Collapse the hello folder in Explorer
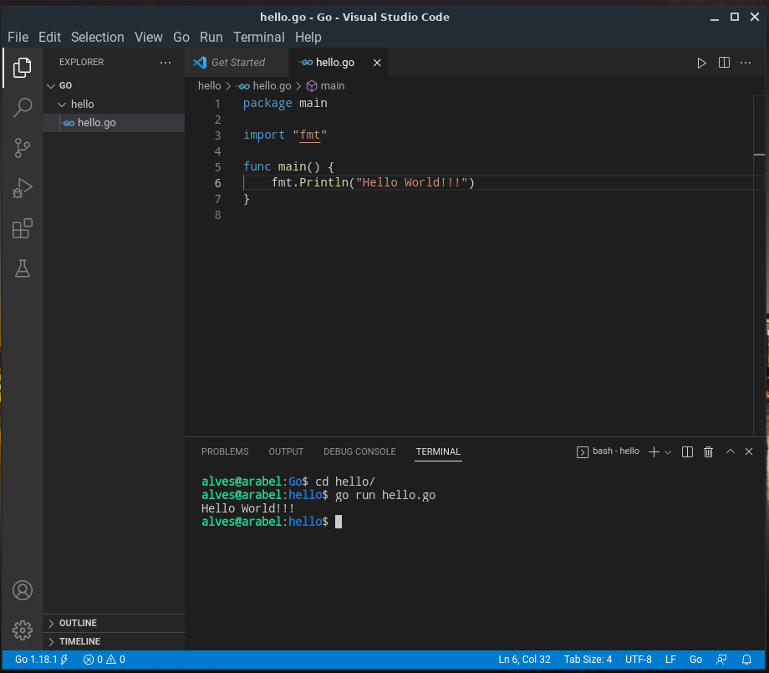The image size is (769, 673). (62, 105)
